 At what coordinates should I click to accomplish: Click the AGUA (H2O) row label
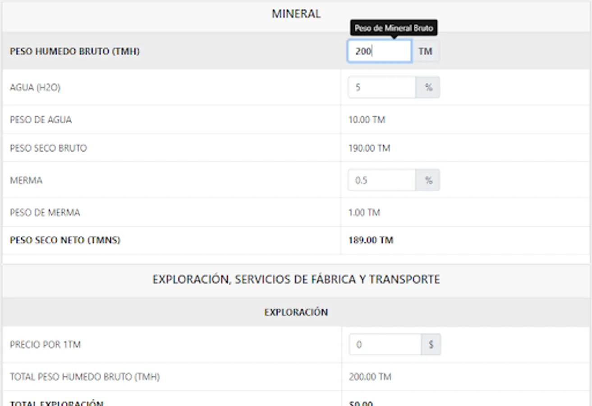click(x=35, y=88)
